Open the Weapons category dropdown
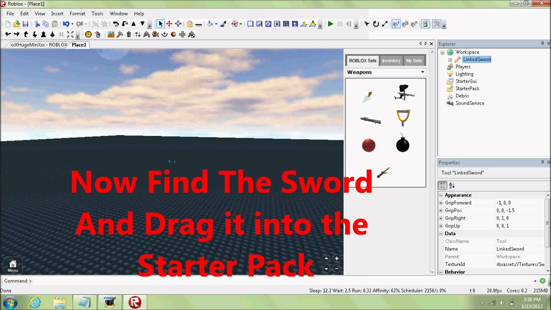This screenshot has width=551, height=310. click(x=422, y=72)
